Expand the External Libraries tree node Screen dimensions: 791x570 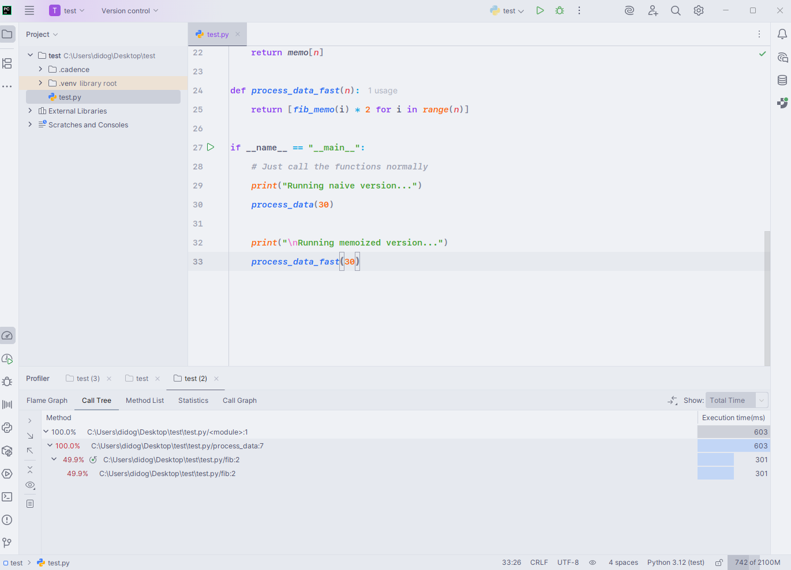(30, 111)
